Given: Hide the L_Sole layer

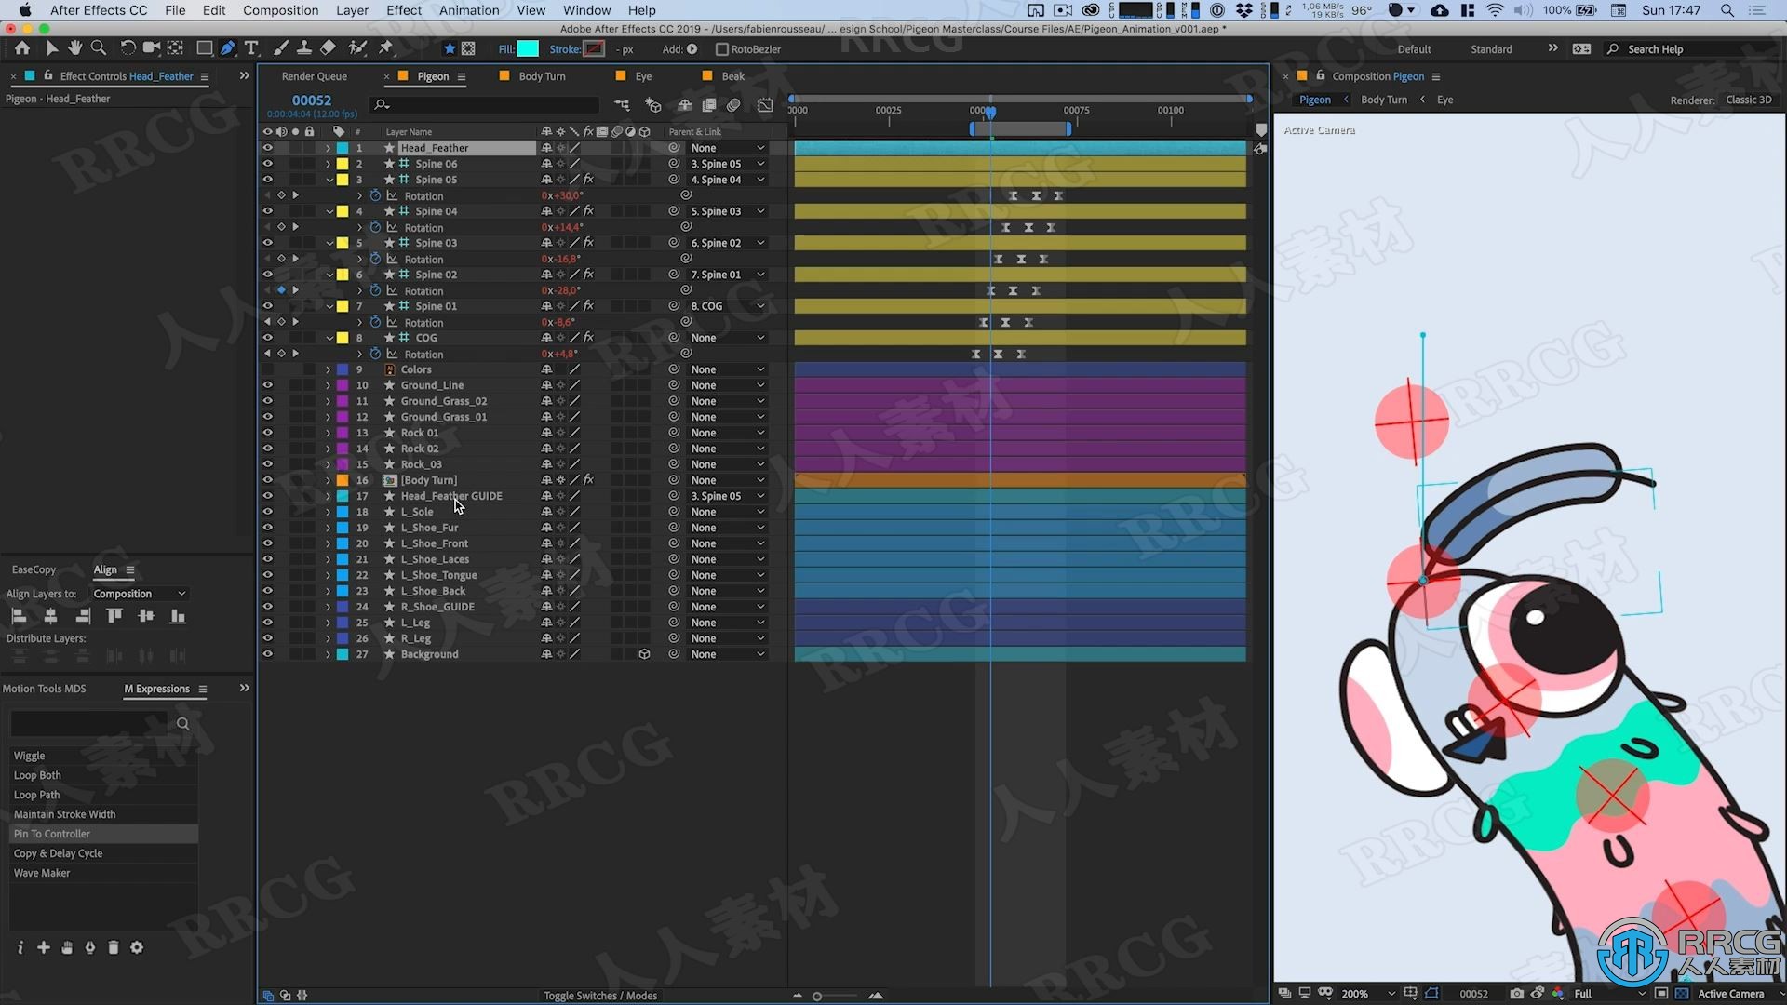Looking at the screenshot, I should (x=267, y=512).
